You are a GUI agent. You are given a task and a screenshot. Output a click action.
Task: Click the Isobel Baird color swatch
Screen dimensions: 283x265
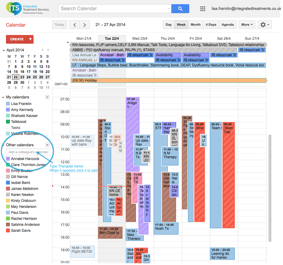tap(8, 183)
